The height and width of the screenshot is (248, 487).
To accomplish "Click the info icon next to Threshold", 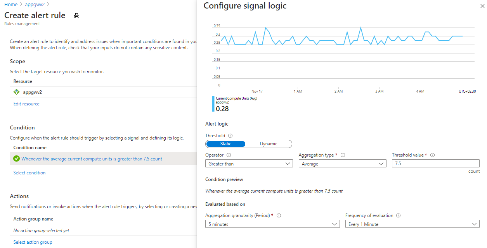I will [231, 136].
